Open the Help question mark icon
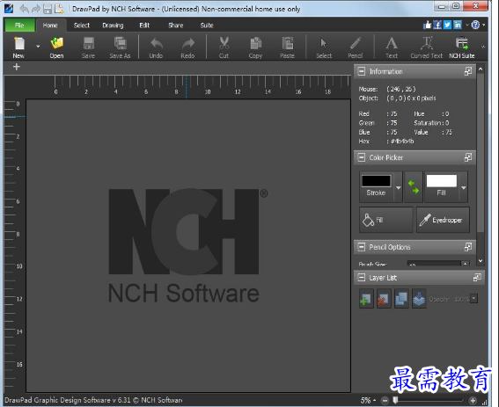 pos(475,25)
